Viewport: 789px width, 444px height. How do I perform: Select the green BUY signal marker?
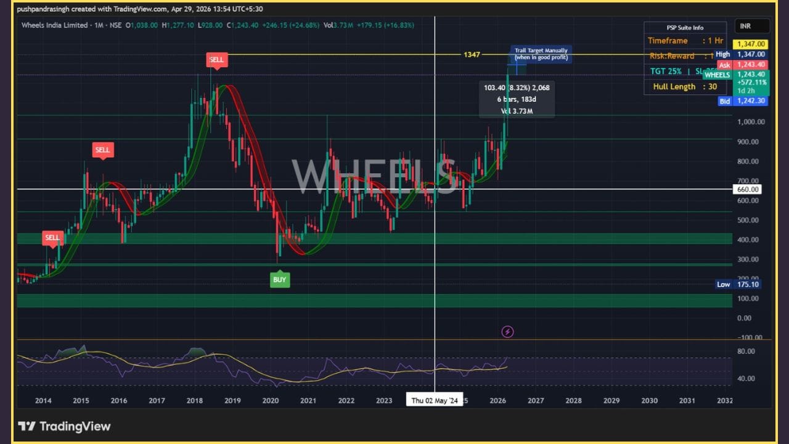(280, 279)
